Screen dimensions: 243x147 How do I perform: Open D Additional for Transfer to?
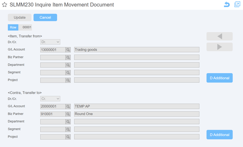(219, 135)
